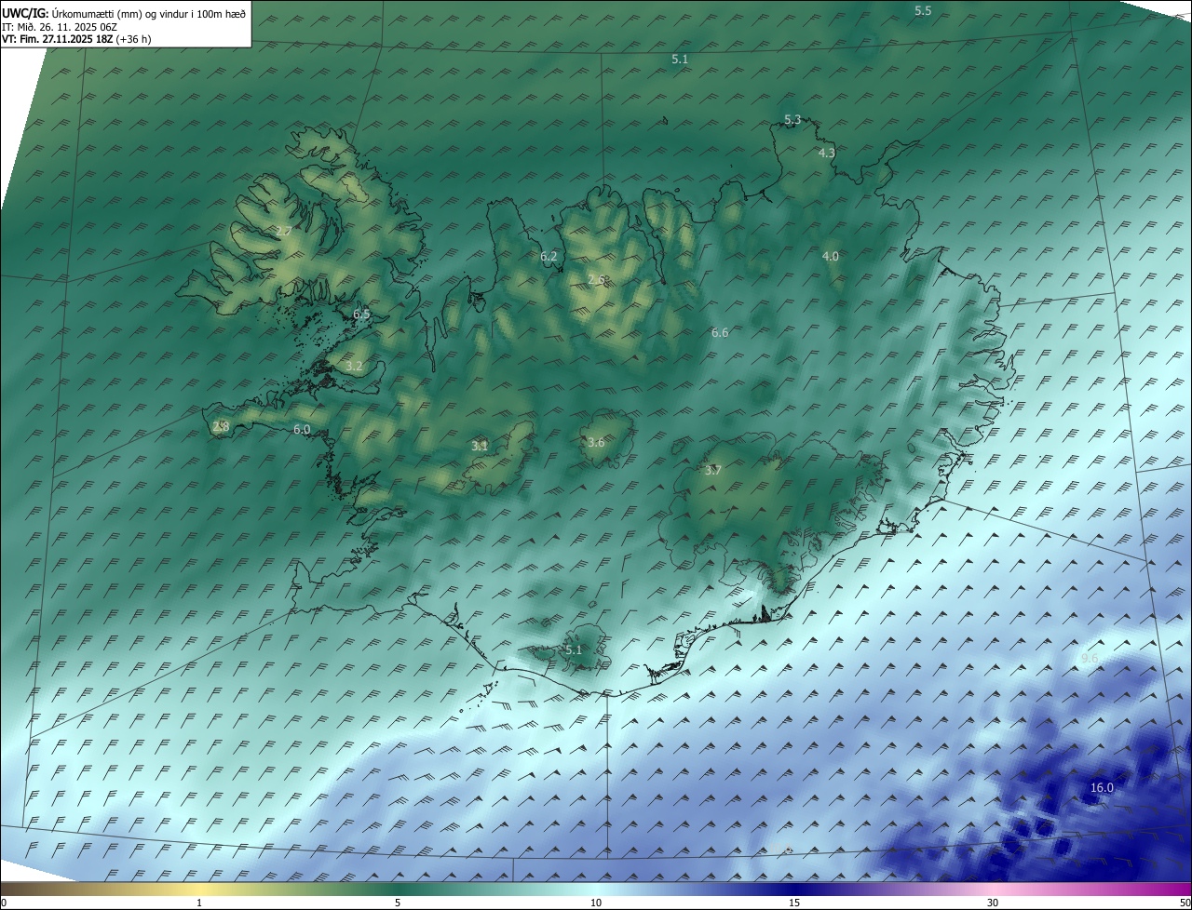This screenshot has width=1192, height=910.
Task: Select the 3.2 value label
Action: (x=354, y=367)
